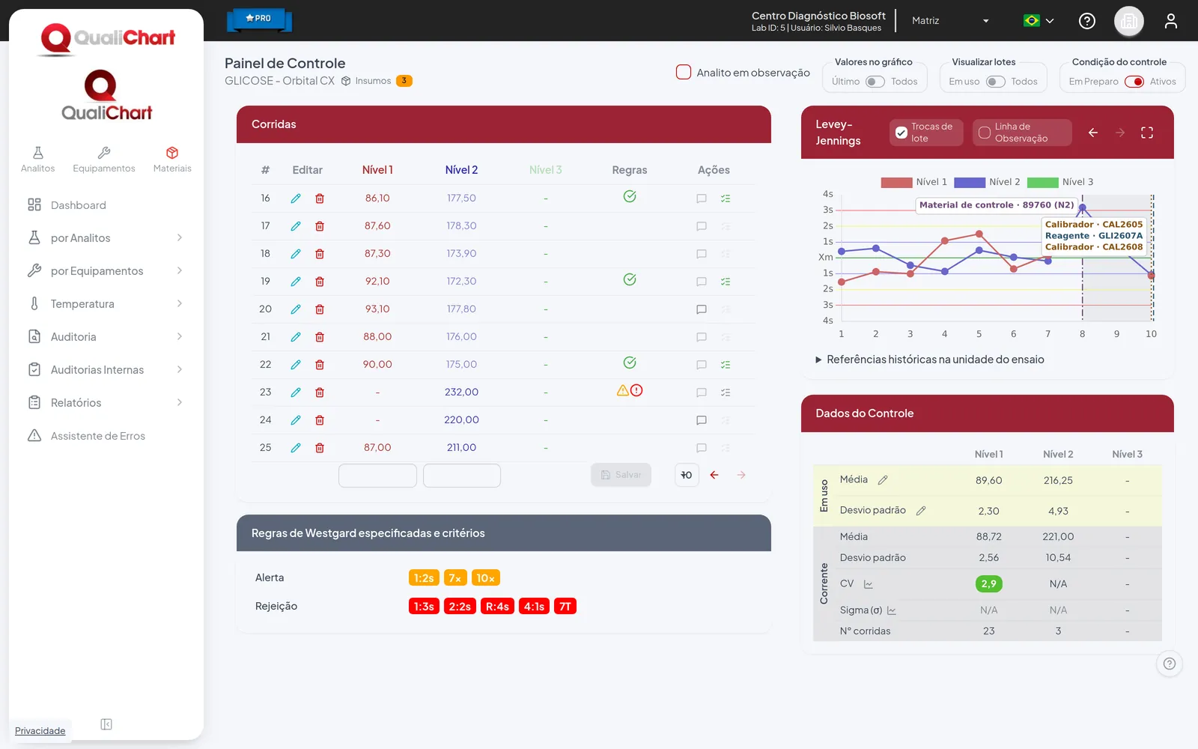Open Sigma chart icon
Screen dimensions: 1198x749
tap(892, 611)
